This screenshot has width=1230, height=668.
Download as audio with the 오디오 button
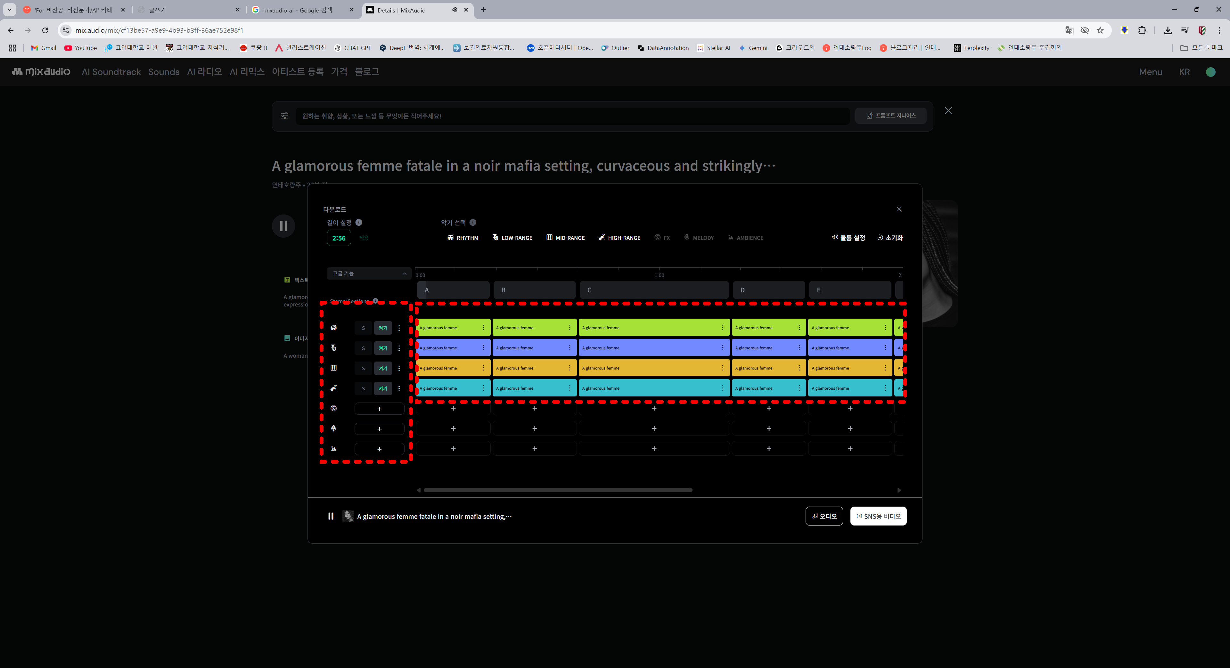pos(824,516)
